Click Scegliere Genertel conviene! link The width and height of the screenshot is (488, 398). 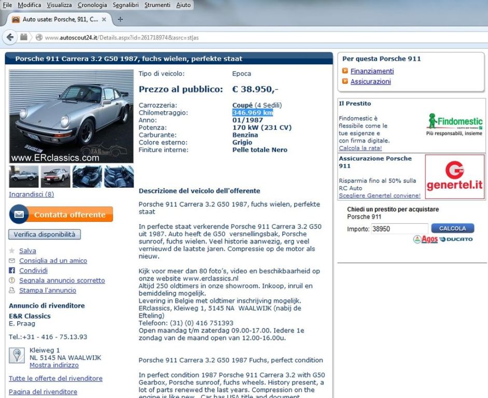click(380, 195)
